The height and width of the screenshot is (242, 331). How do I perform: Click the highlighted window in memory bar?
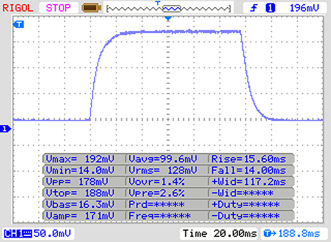pos(172,9)
